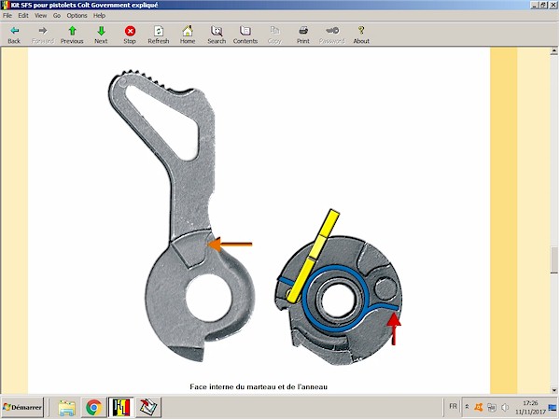
Task: Open the Go menu
Action: click(x=57, y=15)
